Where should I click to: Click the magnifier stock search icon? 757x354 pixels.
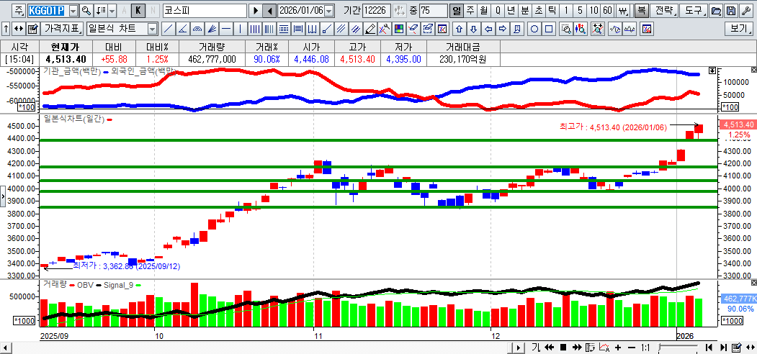click(x=86, y=11)
